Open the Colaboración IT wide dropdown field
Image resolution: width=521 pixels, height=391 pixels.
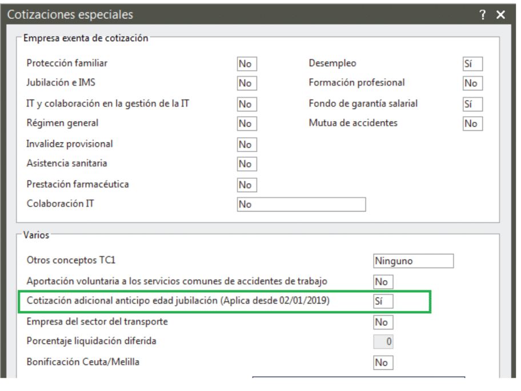coord(302,204)
